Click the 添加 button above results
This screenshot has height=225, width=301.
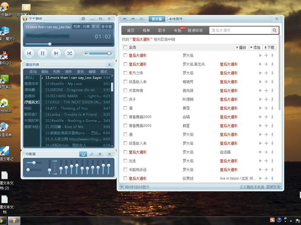click(x=255, y=47)
